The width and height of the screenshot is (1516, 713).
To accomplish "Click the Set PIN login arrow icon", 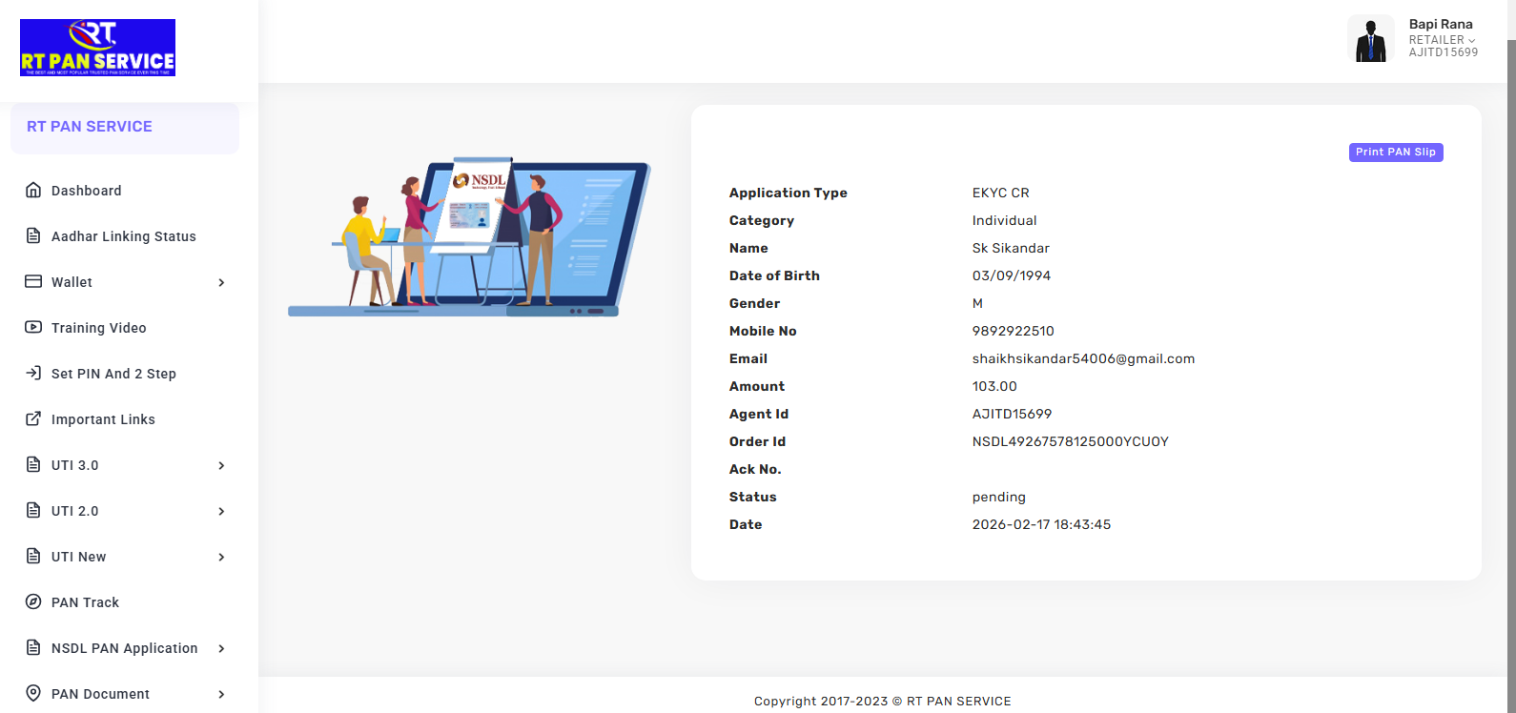I will tap(33, 373).
